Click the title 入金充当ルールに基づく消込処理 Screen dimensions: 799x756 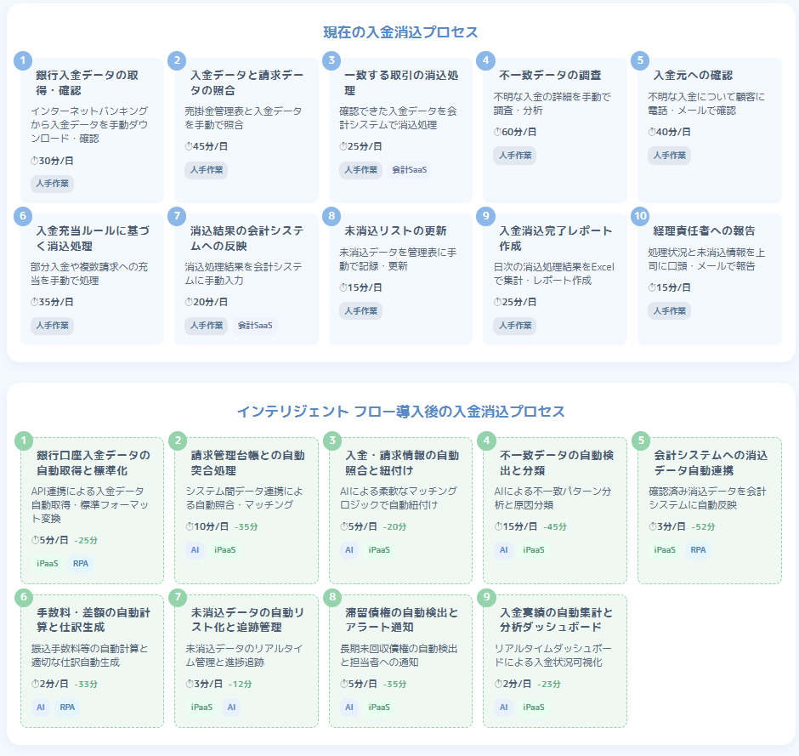point(93,238)
